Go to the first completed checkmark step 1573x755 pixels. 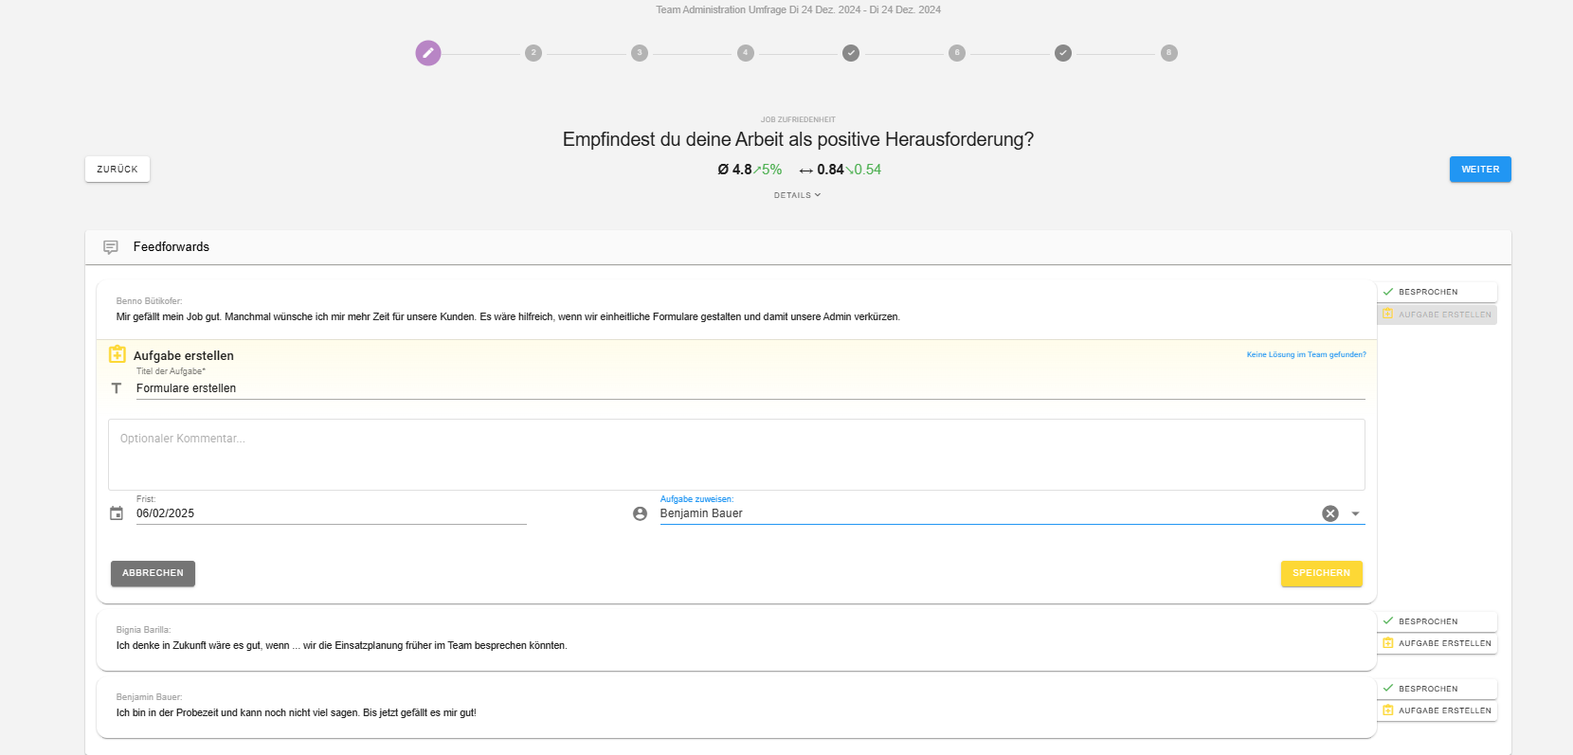coord(851,53)
